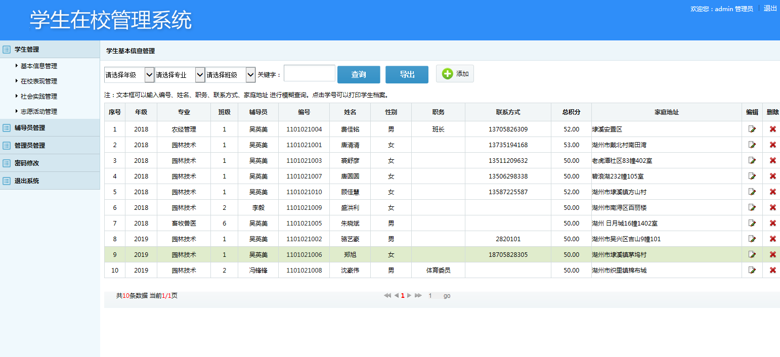Delete row of student 1101021007
This screenshot has height=357, width=780.
tap(772, 176)
